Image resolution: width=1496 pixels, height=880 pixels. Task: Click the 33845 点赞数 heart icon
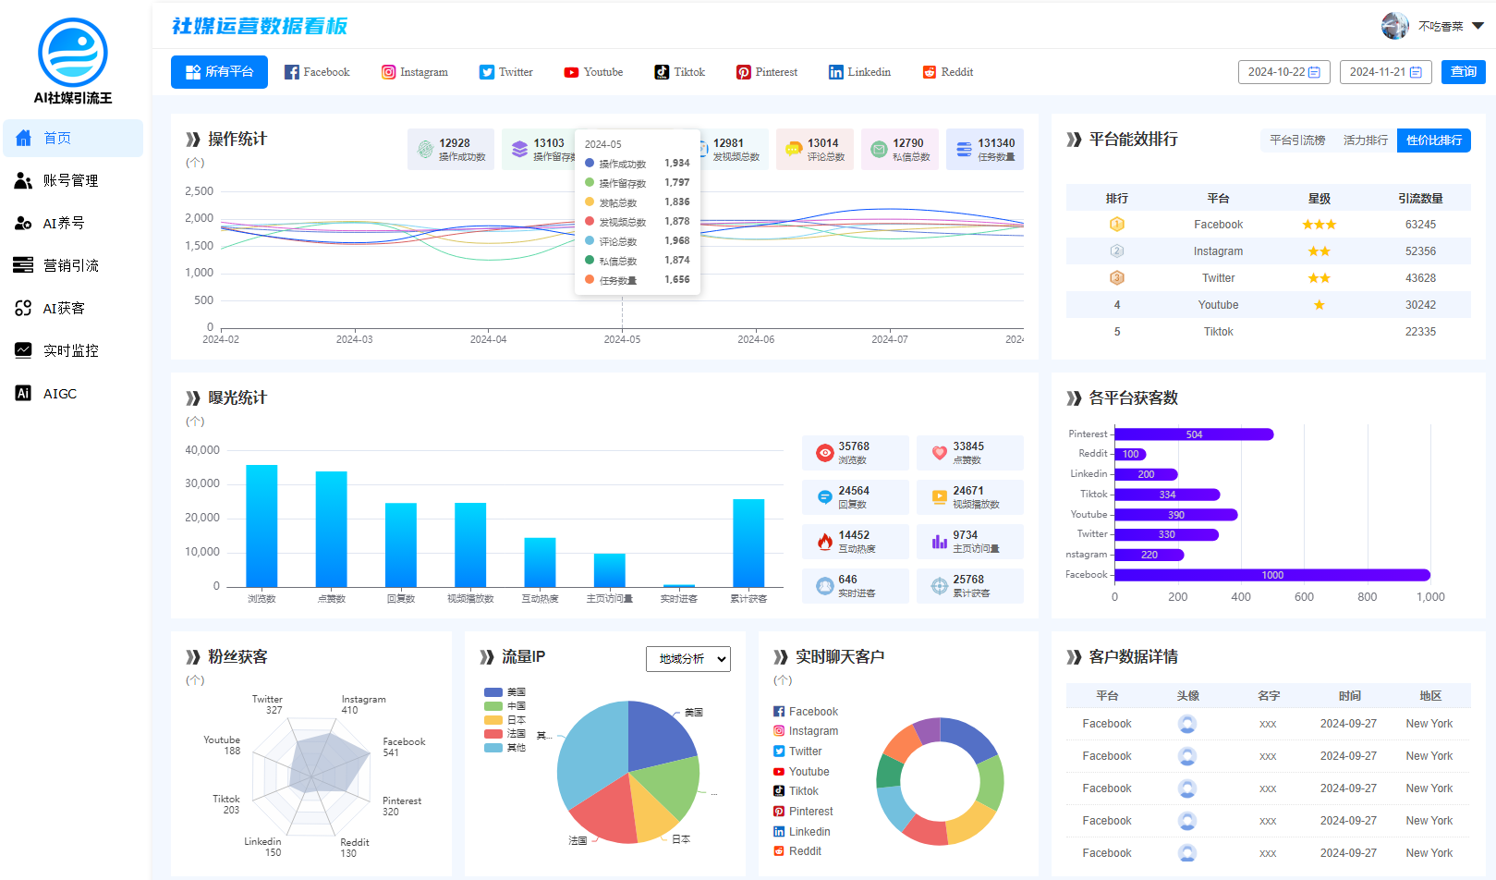(x=940, y=453)
